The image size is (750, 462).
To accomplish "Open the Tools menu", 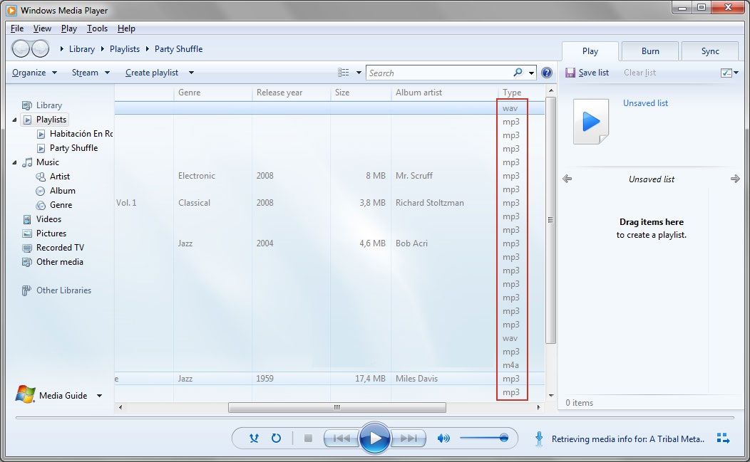I will pyautogui.click(x=97, y=28).
